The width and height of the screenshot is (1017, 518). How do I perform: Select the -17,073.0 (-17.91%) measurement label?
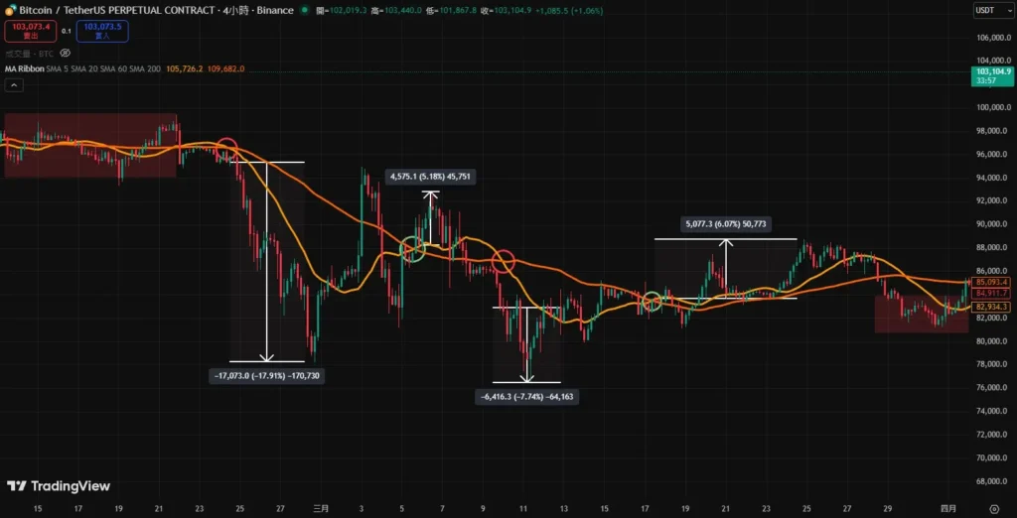(x=267, y=376)
